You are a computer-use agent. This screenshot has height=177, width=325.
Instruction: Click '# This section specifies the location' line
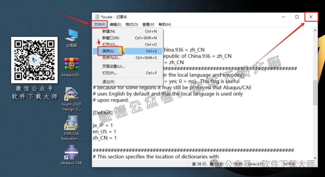[156, 157]
